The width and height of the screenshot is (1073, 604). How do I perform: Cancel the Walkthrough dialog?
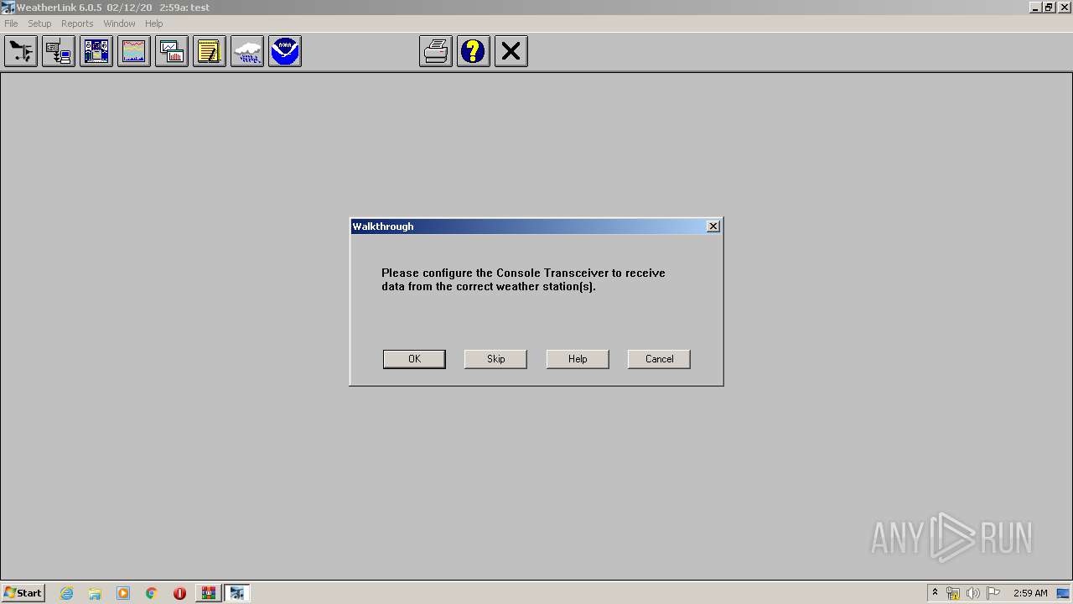click(659, 359)
